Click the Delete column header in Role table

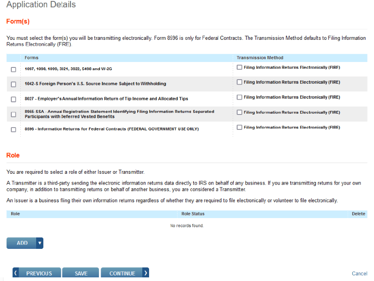tap(358, 214)
